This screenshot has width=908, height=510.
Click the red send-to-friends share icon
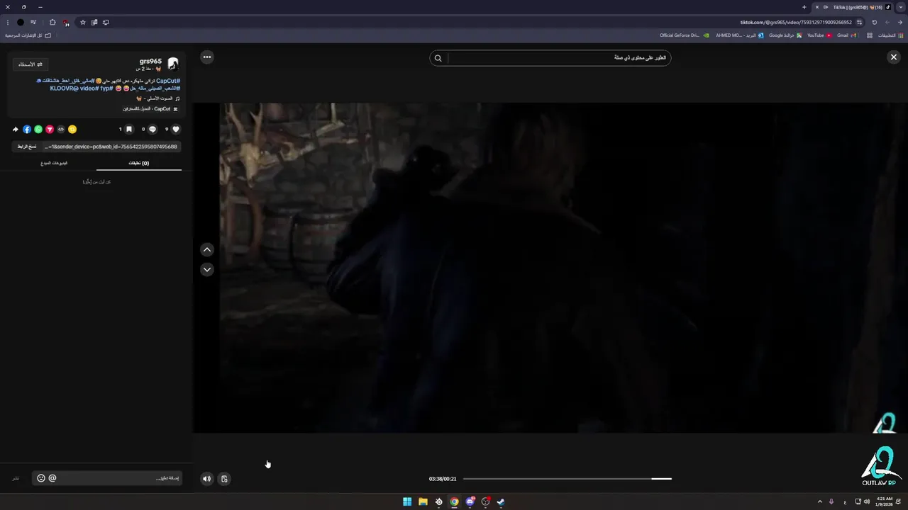tap(50, 130)
